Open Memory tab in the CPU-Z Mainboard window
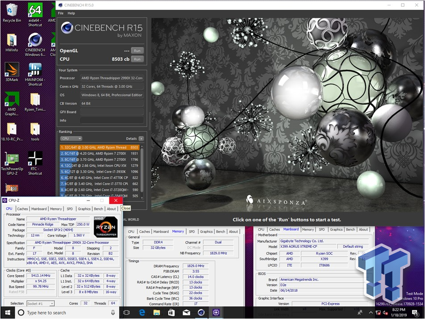This screenshot has height=319, width=425. (x=308, y=230)
